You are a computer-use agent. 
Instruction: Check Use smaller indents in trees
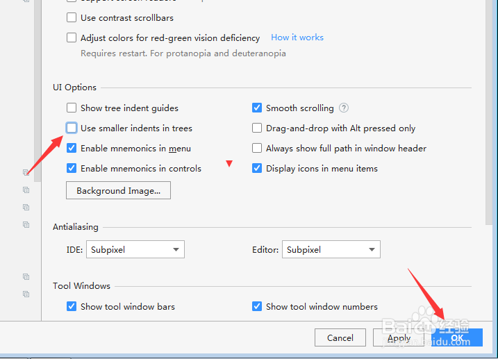pyautogui.click(x=72, y=128)
